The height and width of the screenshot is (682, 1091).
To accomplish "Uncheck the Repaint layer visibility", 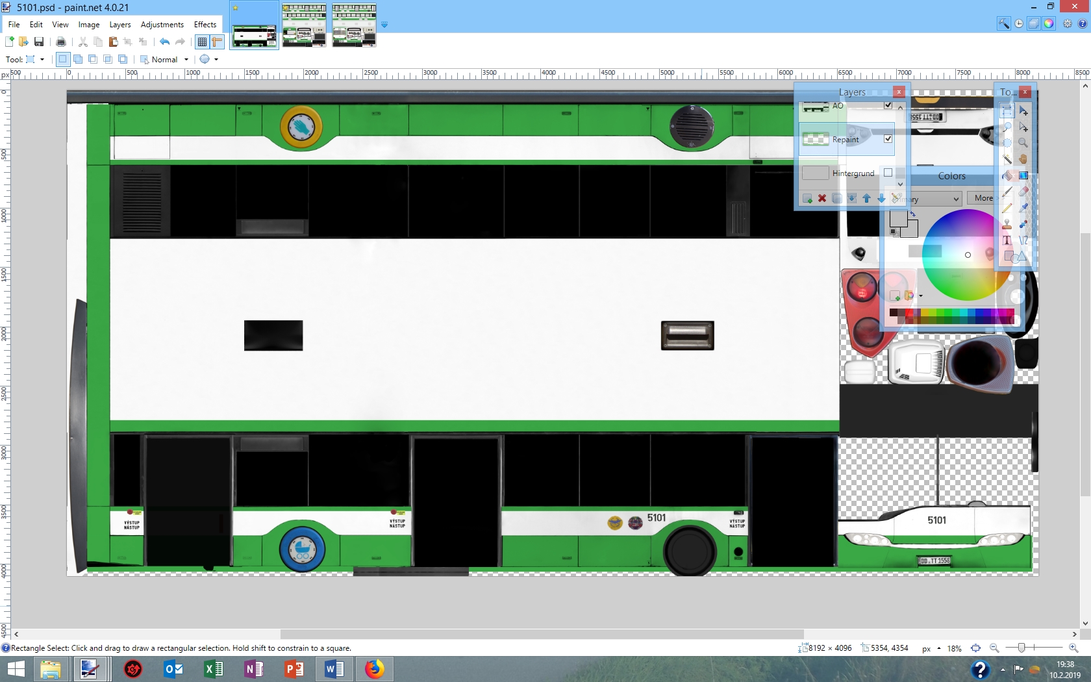I will 888,139.
